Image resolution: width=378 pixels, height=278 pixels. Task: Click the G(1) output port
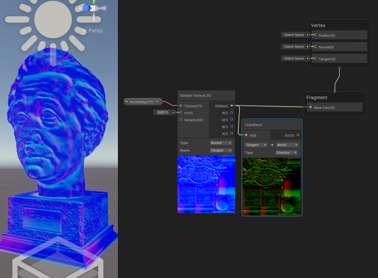pyautogui.click(x=232, y=119)
